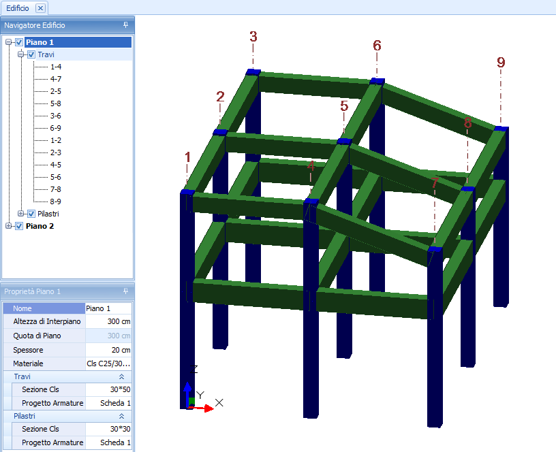Expand the Piano 2 tree node
556x452 pixels.
pos(9,226)
